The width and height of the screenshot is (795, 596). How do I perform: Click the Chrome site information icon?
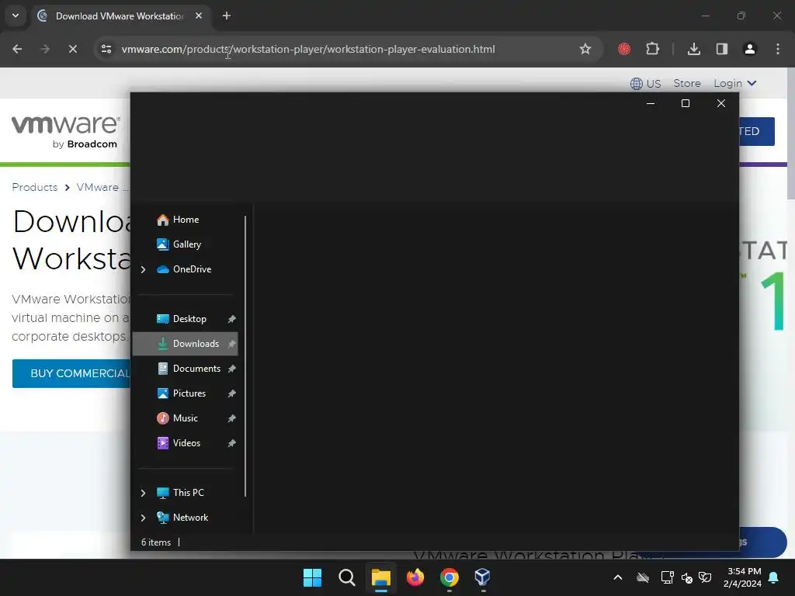106,49
